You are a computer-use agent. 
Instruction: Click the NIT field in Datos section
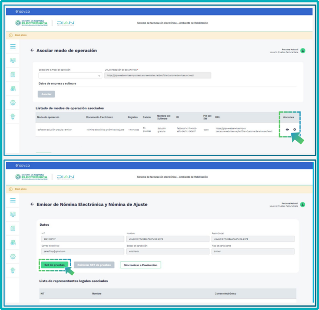[x=82, y=239]
